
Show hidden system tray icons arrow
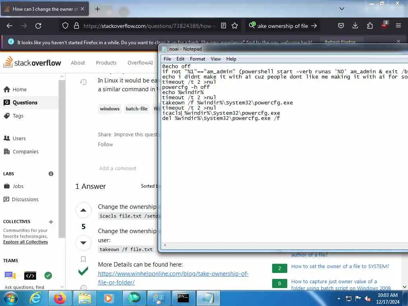[x=339, y=298]
